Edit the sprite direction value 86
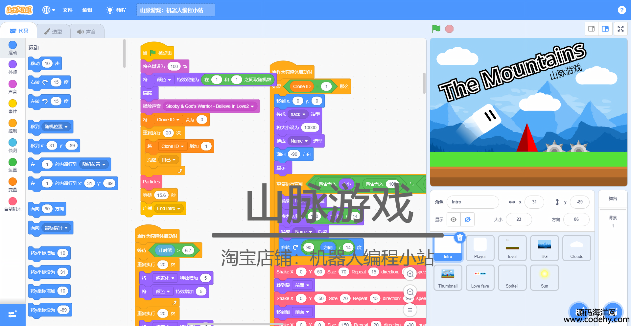Image resolution: width=631 pixels, height=326 pixels. (576, 220)
